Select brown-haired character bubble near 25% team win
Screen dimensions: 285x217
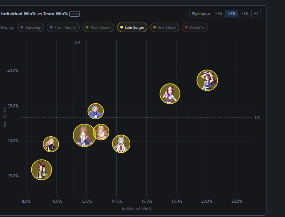click(41, 170)
